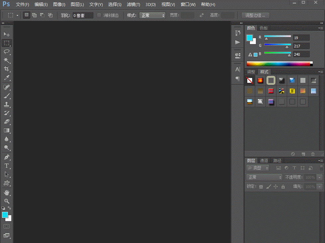
Task: Select the Eyedropper tool
Action: point(7,78)
